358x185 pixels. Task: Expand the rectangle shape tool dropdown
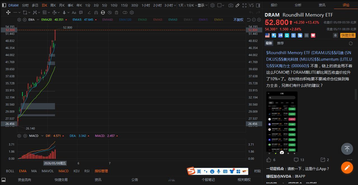(29, 12)
